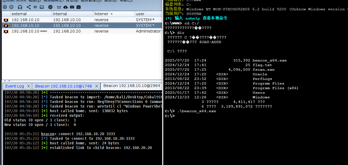Click the connect (plus) toolbar icon

[x=5, y=7]
